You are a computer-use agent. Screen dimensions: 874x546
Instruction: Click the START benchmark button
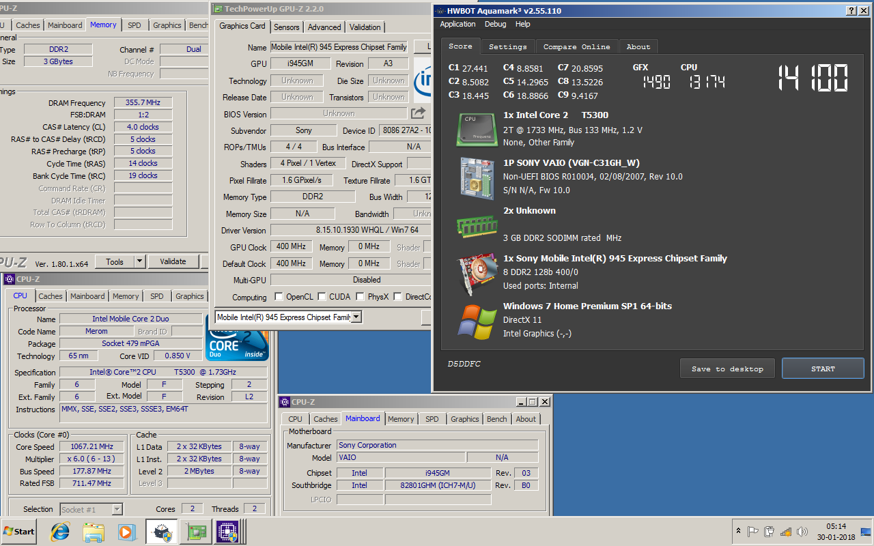[x=823, y=369]
